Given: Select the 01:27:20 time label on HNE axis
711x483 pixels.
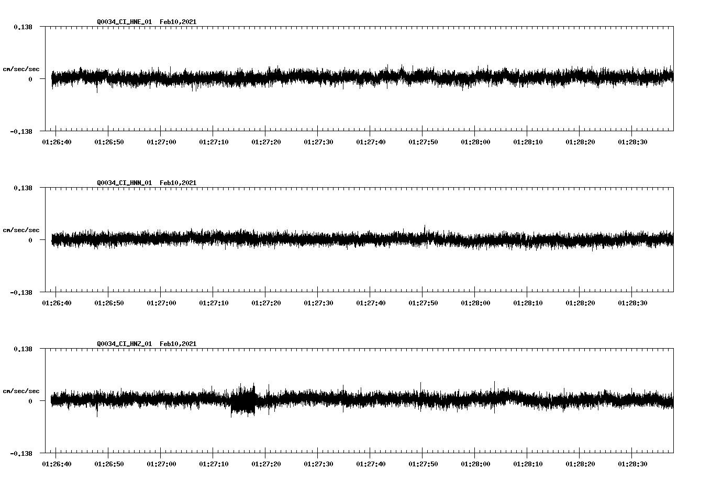Looking at the screenshot, I should click(x=265, y=141).
